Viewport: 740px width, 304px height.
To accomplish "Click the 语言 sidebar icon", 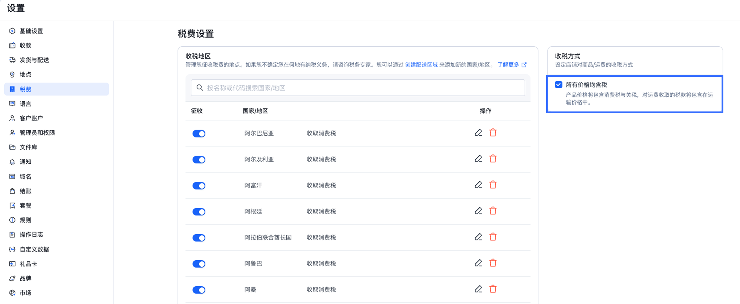I will click(x=12, y=104).
